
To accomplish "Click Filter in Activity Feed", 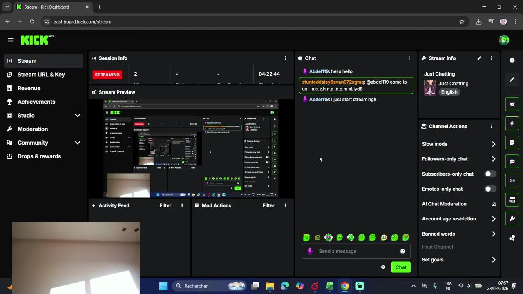I will point(165,205).
